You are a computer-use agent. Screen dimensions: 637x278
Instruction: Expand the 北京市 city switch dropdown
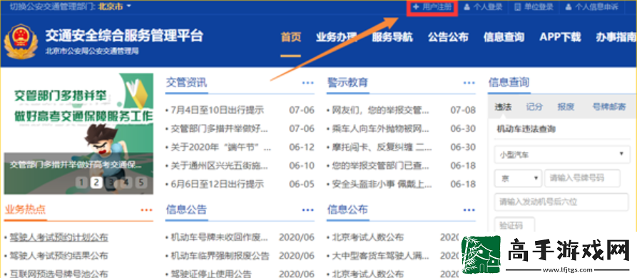(115, 6)
